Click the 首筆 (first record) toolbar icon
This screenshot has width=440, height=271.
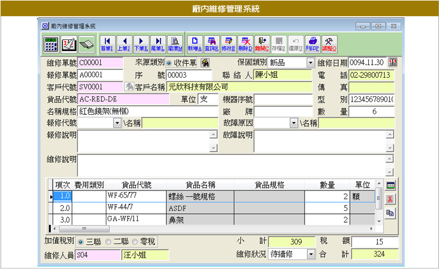pyautogui.click(x=107, y=43)
